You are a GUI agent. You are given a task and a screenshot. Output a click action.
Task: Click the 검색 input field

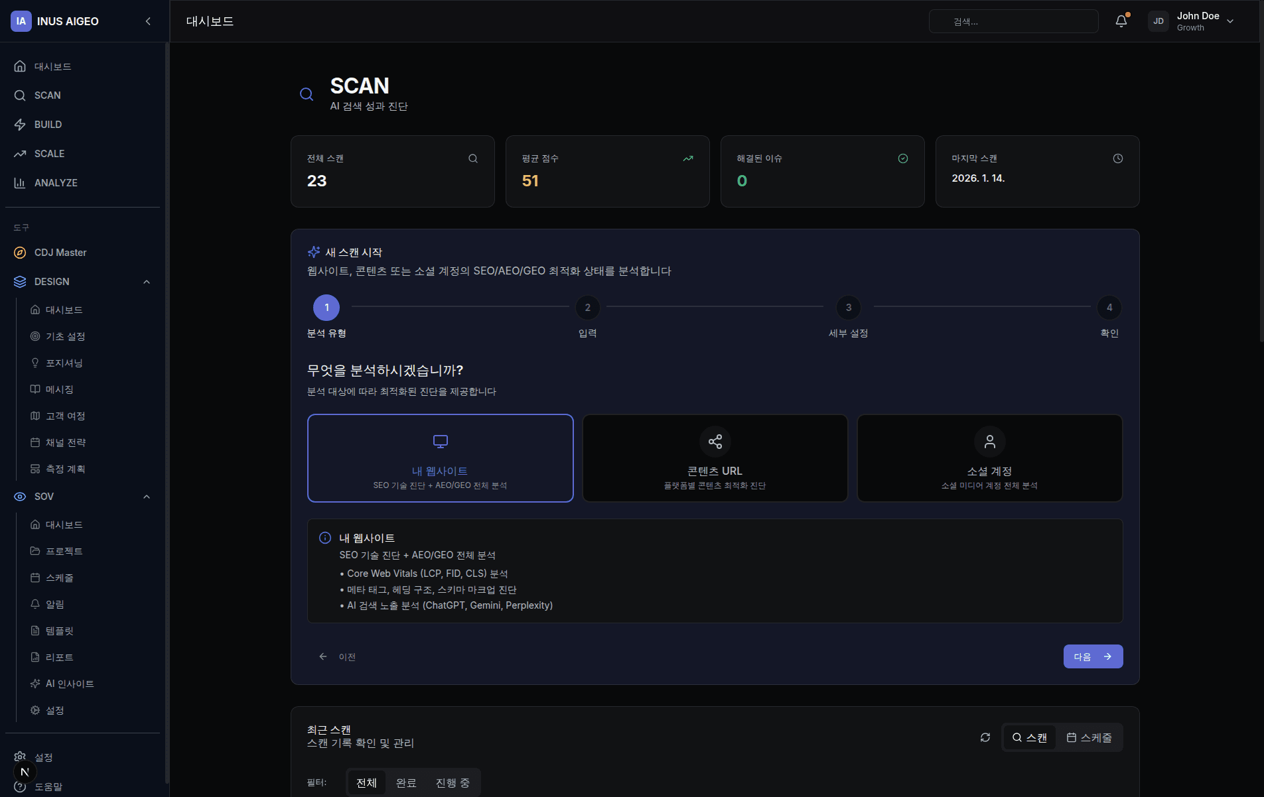pos(1013,21)
